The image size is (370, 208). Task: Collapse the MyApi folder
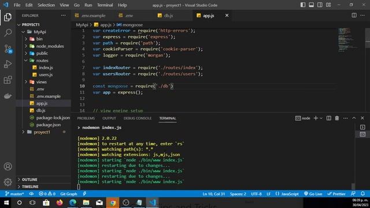pos(23,32)
